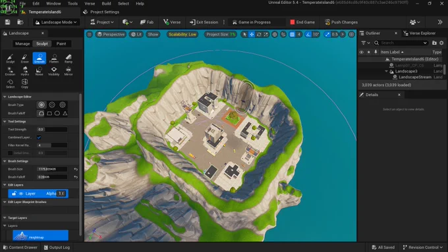Select the smooth brush falloff shape

click(x=42, y=113)
